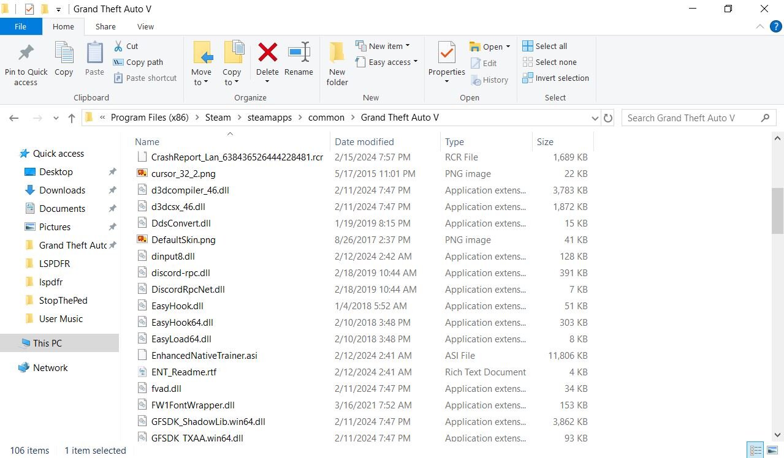Open Downloads in navigation pane
The image size is (784, 458).
[x=62, y=190]
